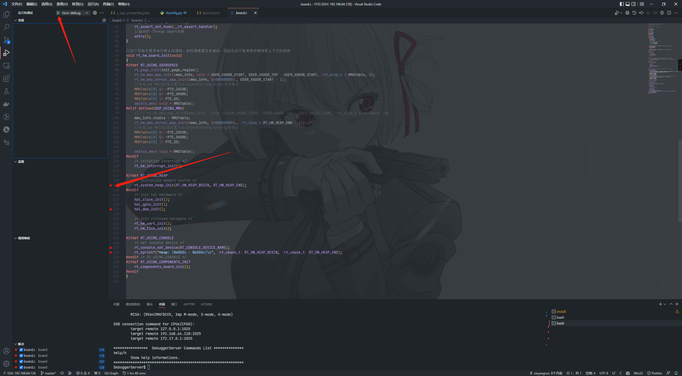Uncheck breakpoint at board.c line 128
This screenshot has height=376, width=682.
[21, 367]
